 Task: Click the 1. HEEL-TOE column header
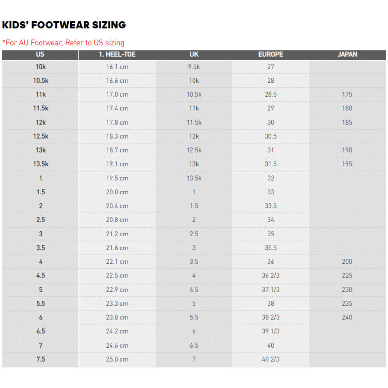point(117,54)
